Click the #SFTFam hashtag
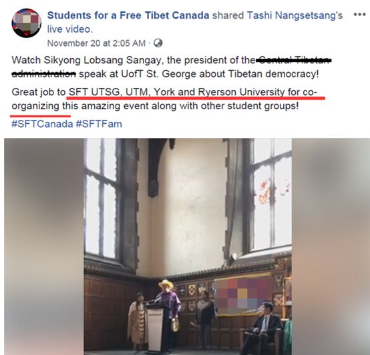This screenshot has height=355, width=370. coord(99,124)
